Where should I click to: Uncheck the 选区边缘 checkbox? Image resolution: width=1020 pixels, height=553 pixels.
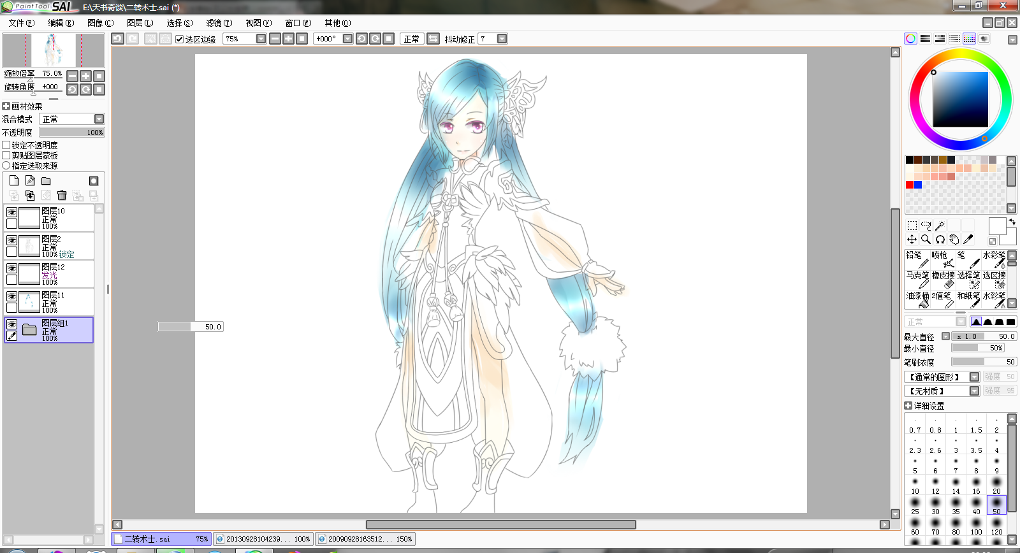click(x=180, y=39)
